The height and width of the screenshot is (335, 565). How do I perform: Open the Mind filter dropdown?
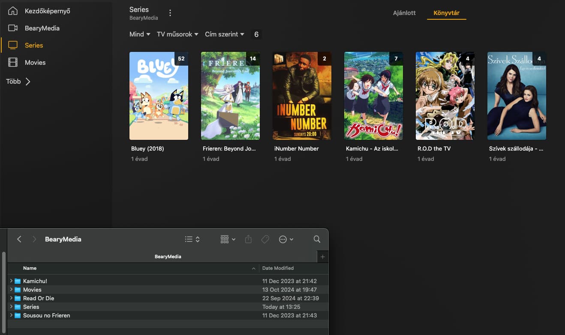[x=140, y=34]
